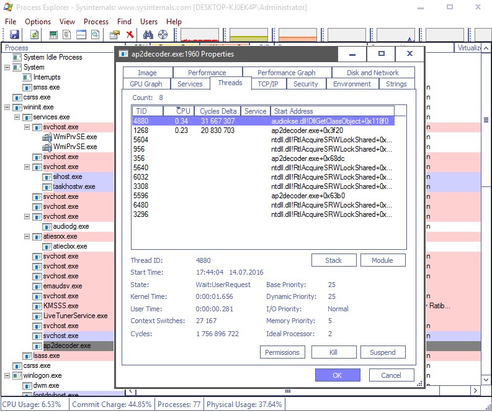The height and width of the screenshot is (412, 492).
Task: Select ap2decoder.exe in process tree
Action: 67,346
